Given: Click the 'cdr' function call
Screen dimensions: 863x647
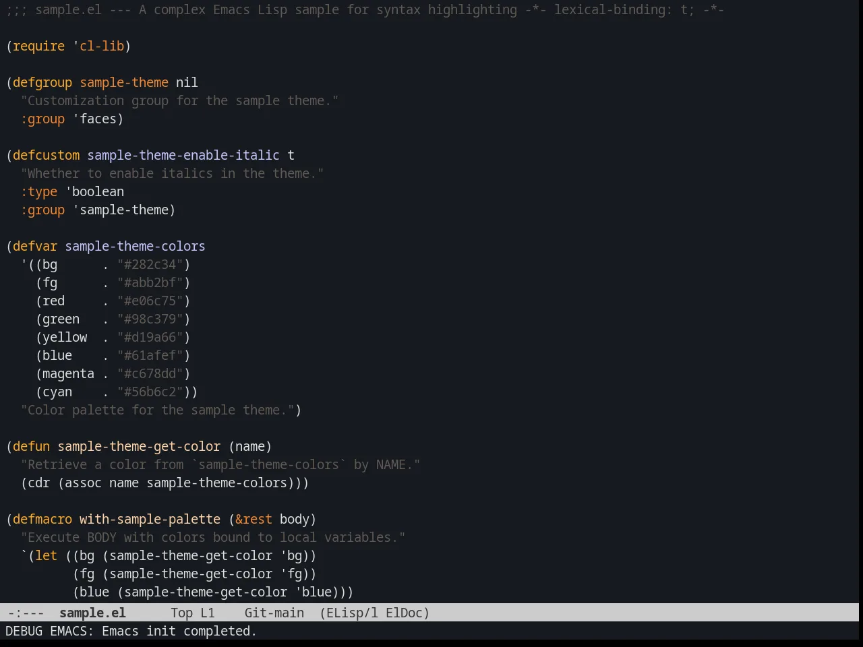Looking at the screenshot, I should pos(39,483).
